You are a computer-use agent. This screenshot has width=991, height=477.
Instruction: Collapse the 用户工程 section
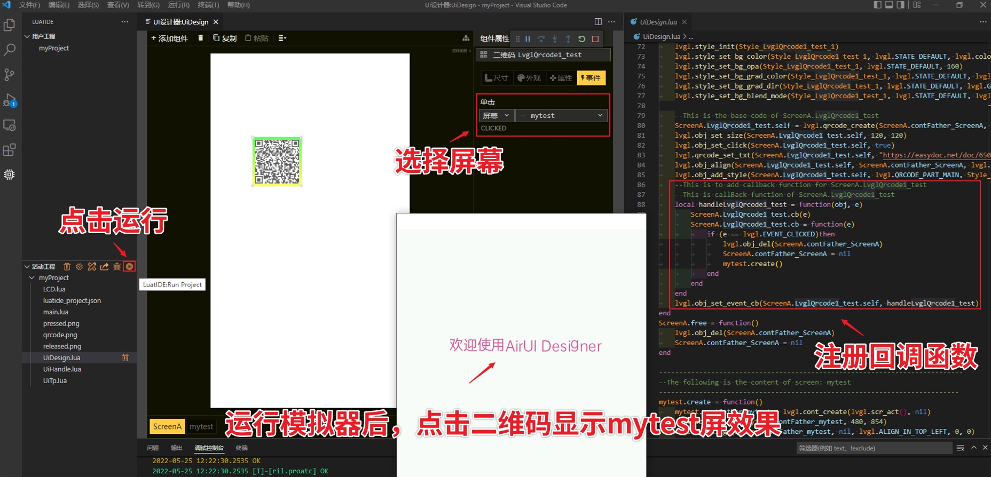27,36
